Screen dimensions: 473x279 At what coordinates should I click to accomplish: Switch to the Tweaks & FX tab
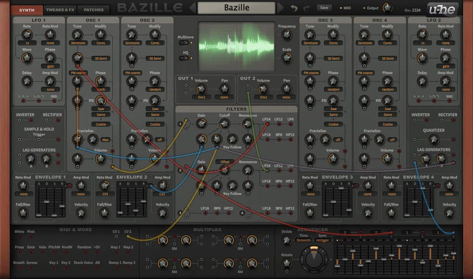point(60,10)
